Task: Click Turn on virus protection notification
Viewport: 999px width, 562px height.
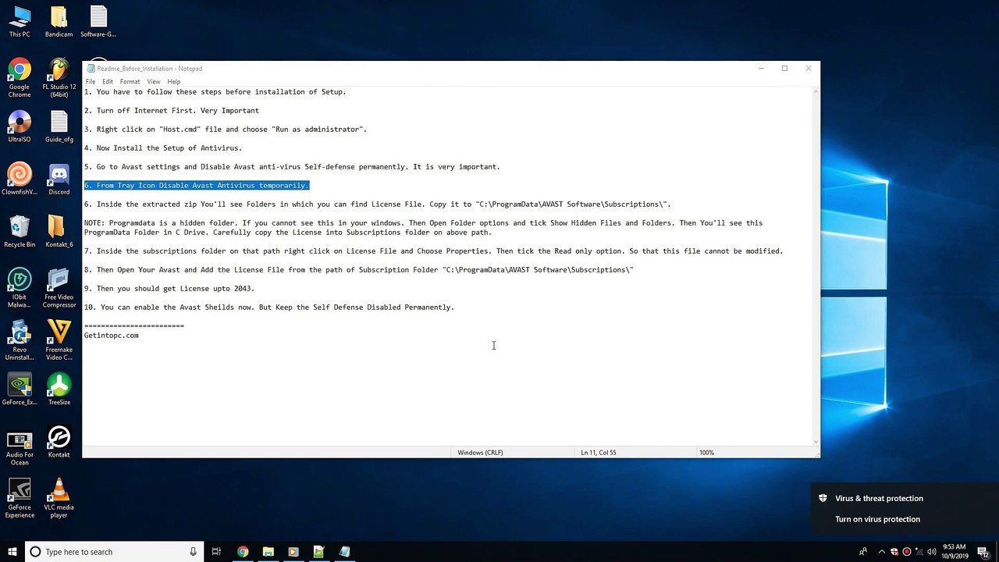Action: tap(877, 519)
